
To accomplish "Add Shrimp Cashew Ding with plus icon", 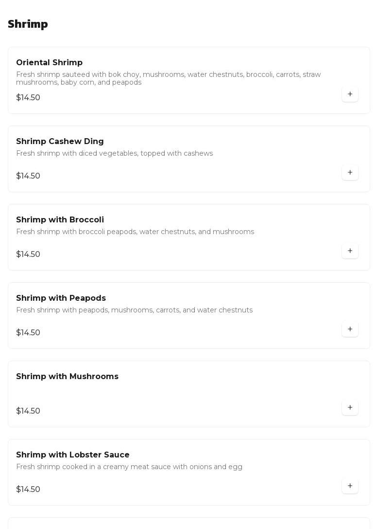I will (x=350, y=172).
